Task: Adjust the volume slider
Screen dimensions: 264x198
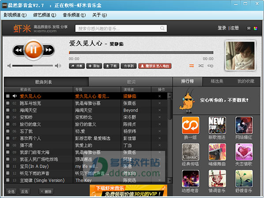Action: [x=33, y=66]
